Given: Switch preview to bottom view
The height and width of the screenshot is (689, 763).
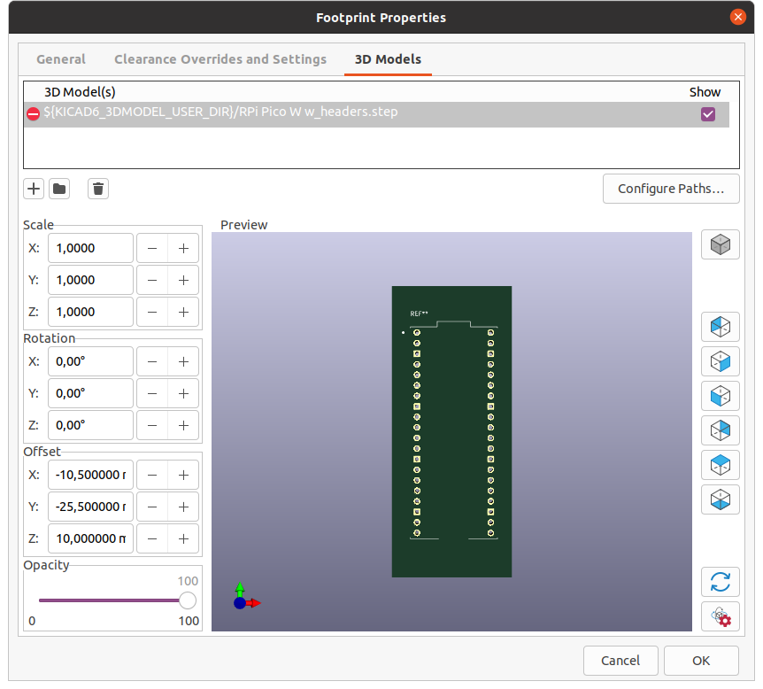Looking at the screenshot, I should coord(720,499).
